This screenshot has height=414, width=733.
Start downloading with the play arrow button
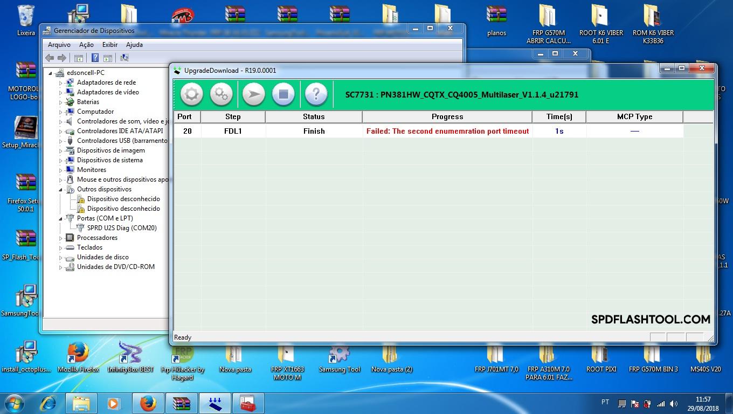tap(253, 94)
